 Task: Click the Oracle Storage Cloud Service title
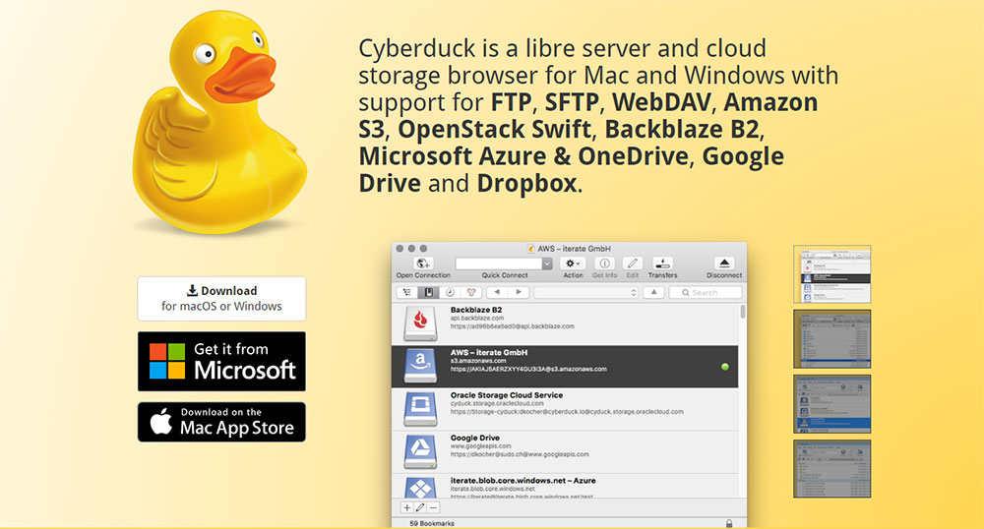point(507,395)
